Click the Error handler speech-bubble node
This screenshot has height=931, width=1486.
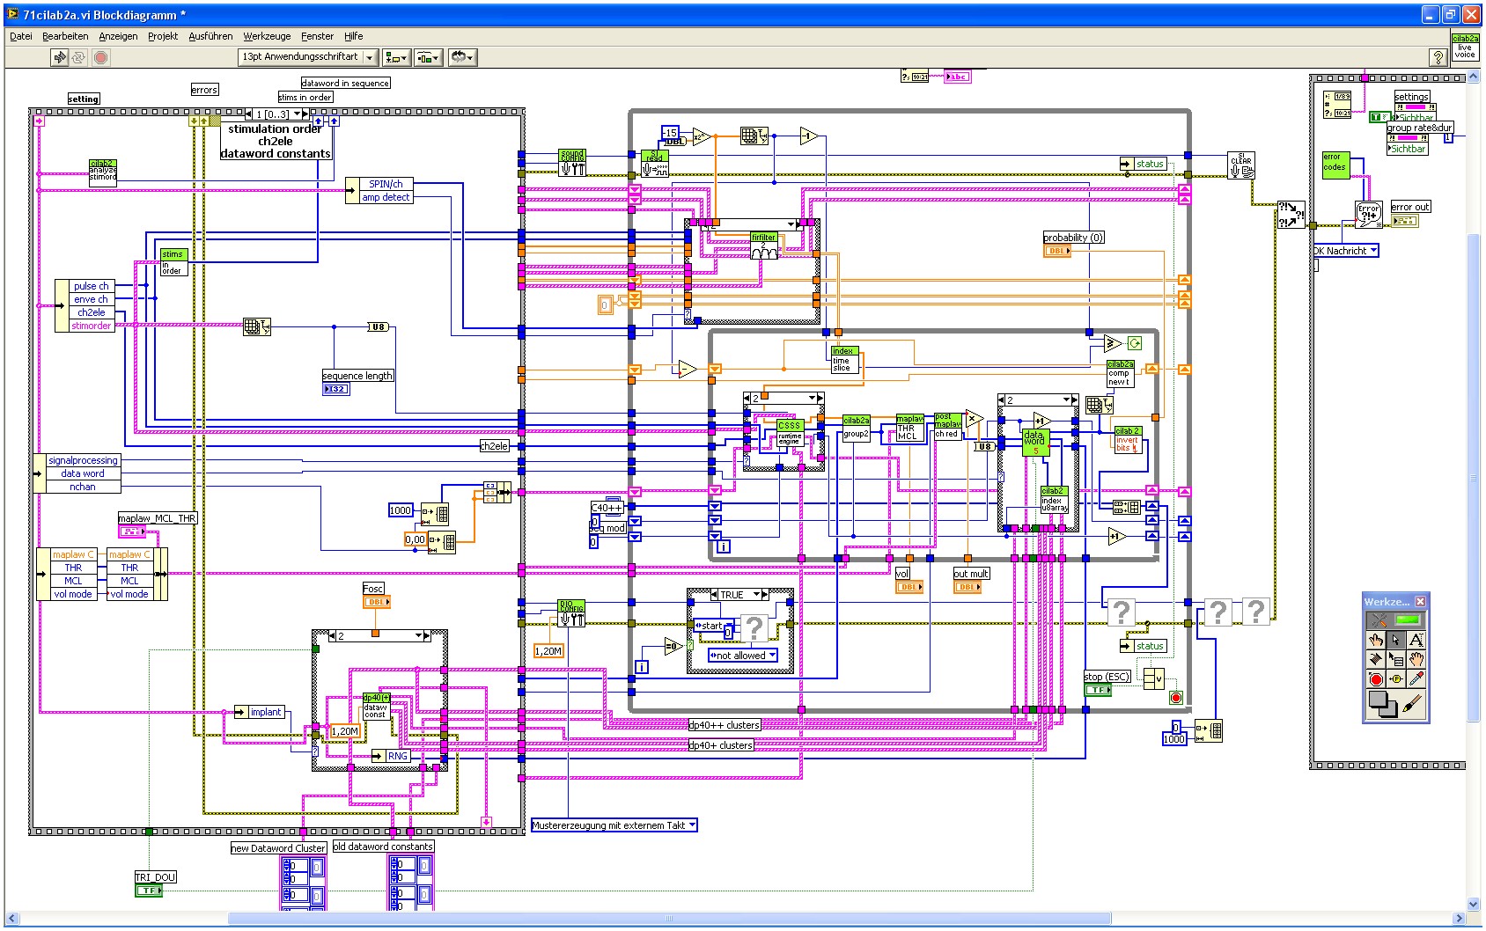1368,215
